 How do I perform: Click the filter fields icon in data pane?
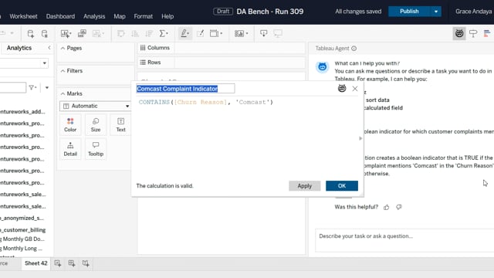tap(32, 87)
